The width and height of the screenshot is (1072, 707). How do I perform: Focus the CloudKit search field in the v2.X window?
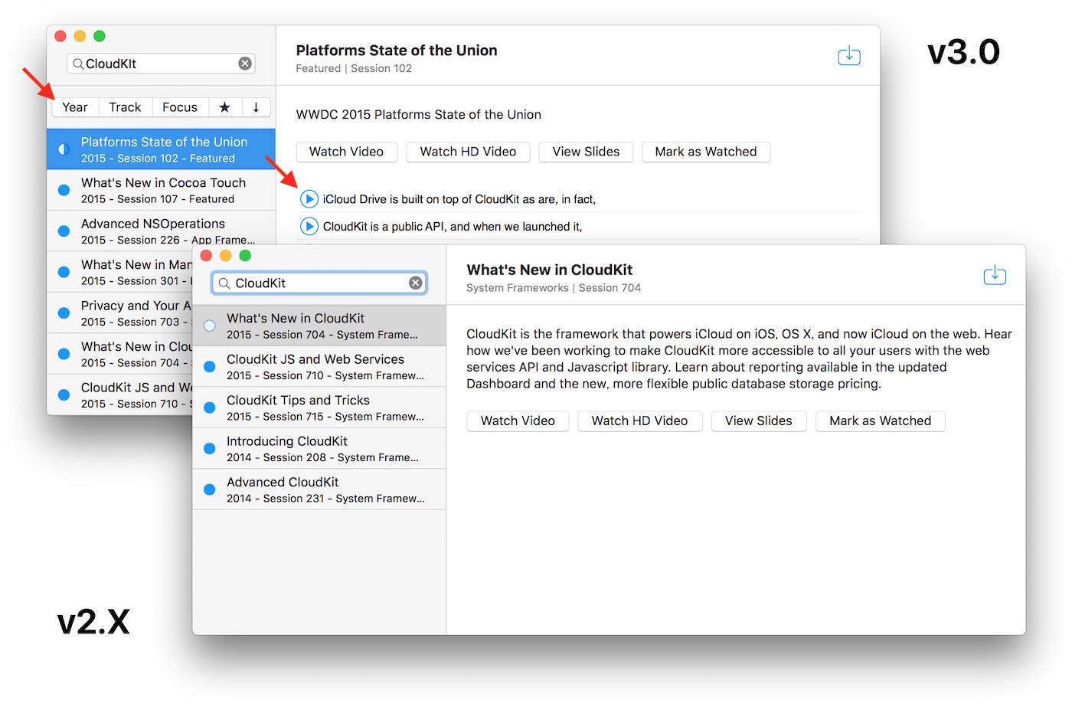[x=319, y=283]
